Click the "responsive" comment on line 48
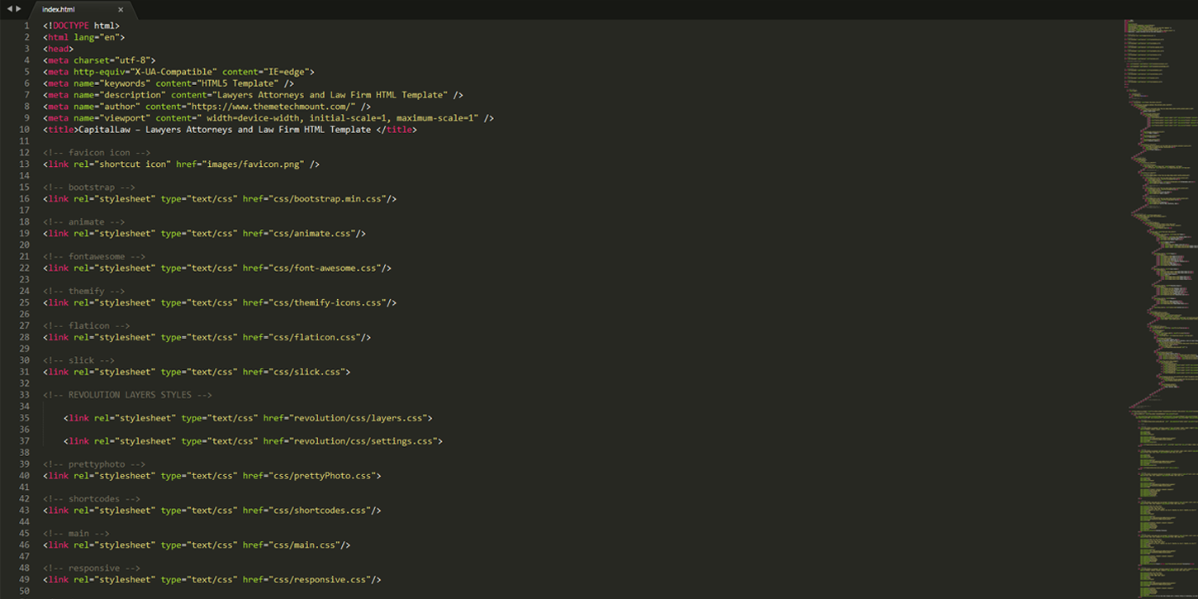The image size is (1198, 599). pos(92,569)
